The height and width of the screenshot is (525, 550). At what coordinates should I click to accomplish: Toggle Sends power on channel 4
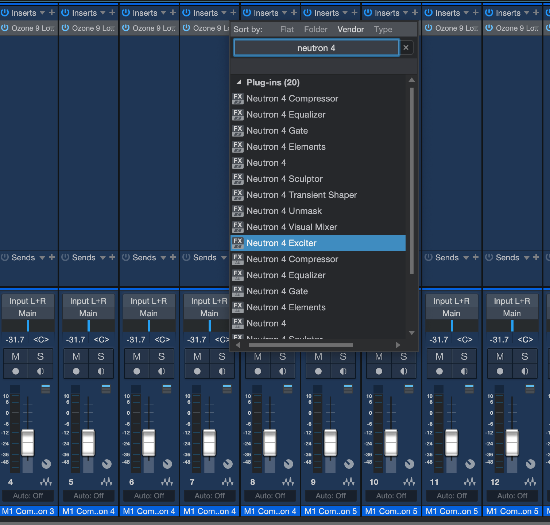tap(5, 257)
